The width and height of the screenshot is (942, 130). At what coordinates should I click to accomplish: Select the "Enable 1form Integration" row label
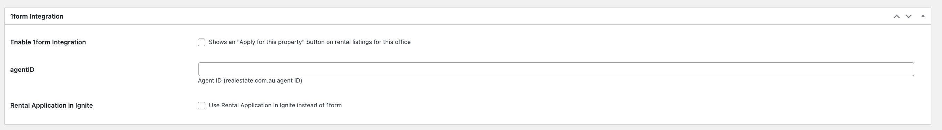point(48,42)
